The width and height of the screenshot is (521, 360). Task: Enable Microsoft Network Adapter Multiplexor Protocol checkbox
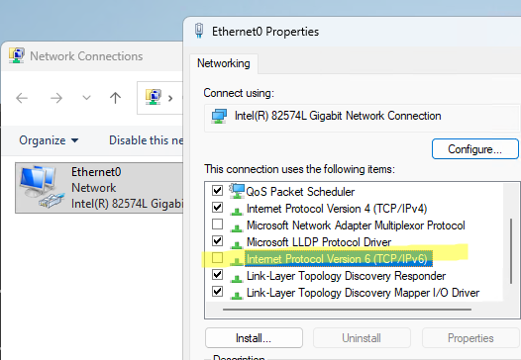217,225
